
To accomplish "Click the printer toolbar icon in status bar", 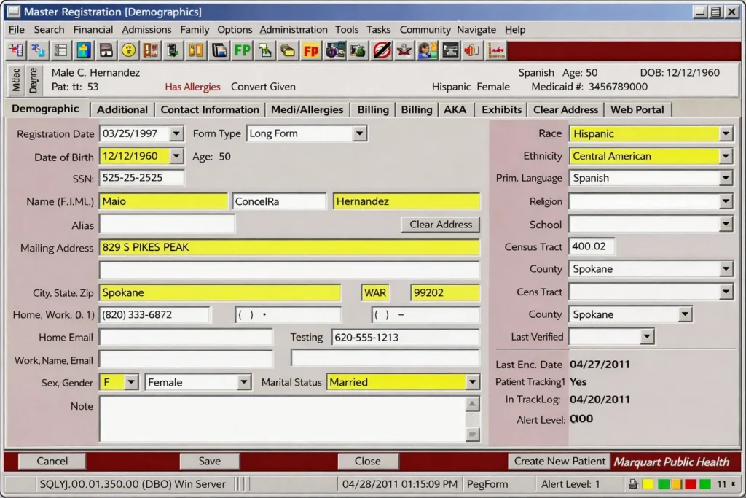I will (x=633, y=483).
